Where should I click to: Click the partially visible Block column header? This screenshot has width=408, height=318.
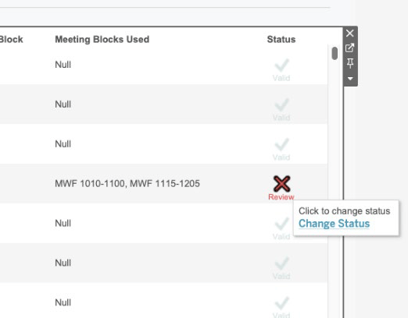coord(11,40)
